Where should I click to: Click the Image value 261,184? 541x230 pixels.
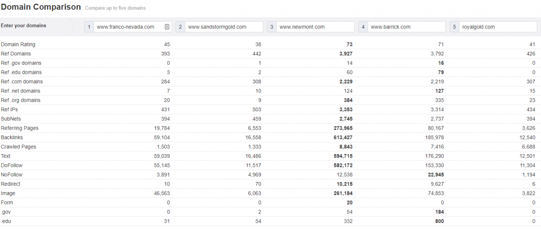click(x=343, y=193)
